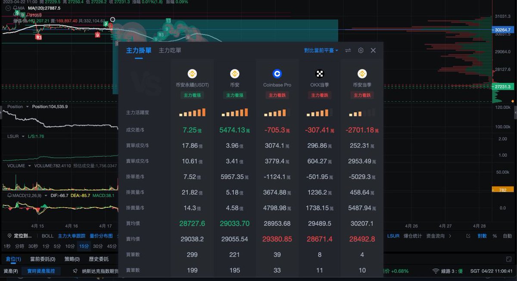Select the 1秒 timeframe
The height and width of the screenshot is (281, 517).
click(7, 246)
